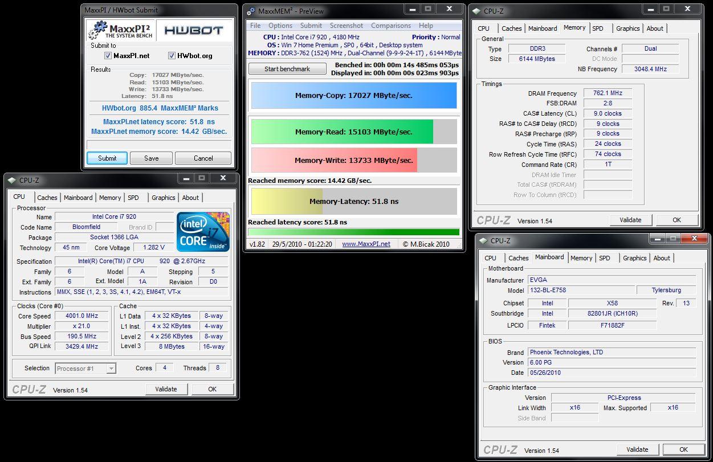Image resolution: width=713 pixels, height=462 pixels.
Task: Click the HWbot.org 885.4 MaxxMEM² Marks text
Action: (160, 108)
